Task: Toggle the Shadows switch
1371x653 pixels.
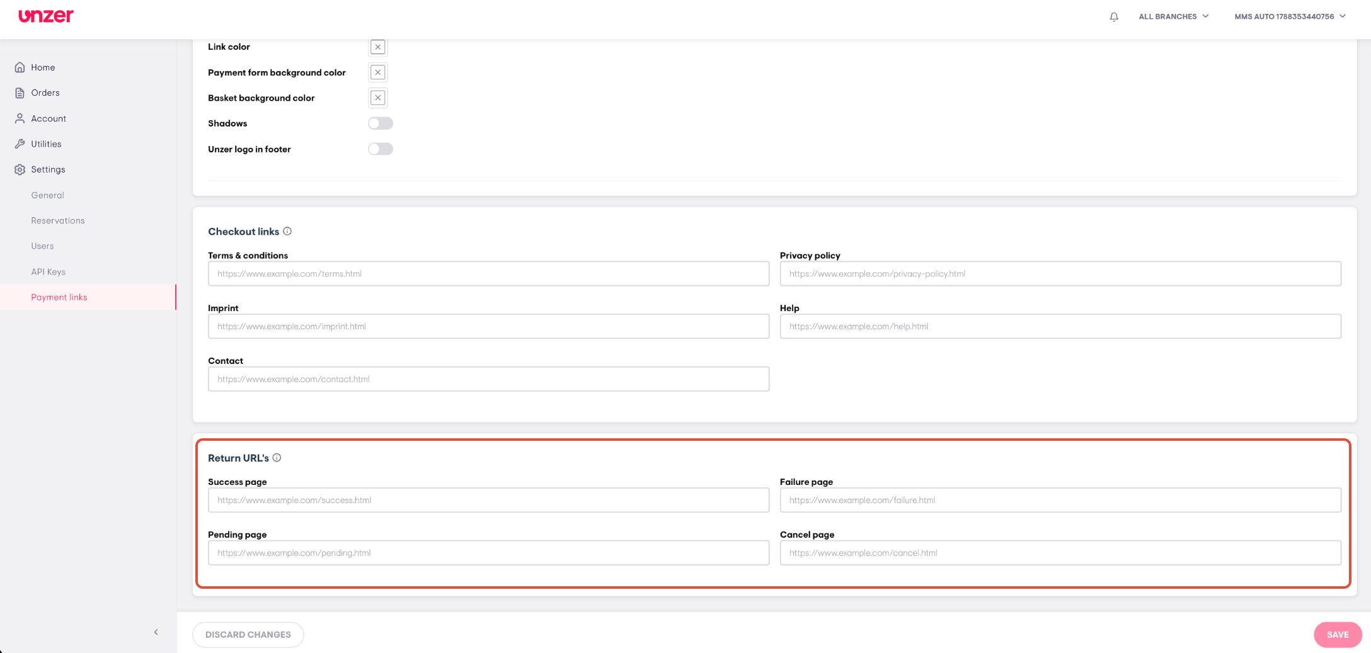Action: pos(381,123)
